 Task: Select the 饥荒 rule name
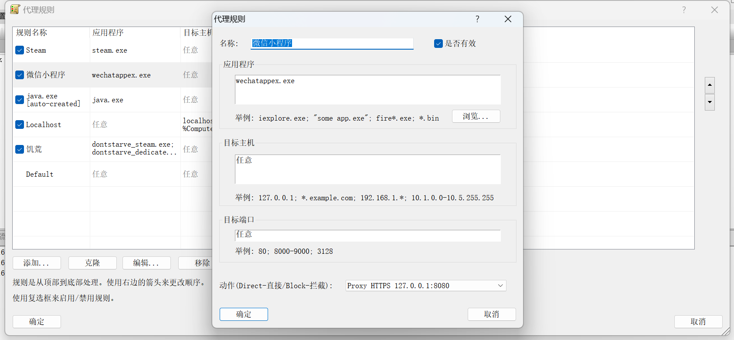(x=34, y=149)
